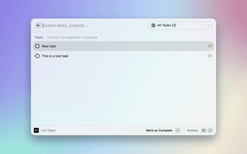
Task: Click the chevron arrow in the All Tasks dropdown
Action: [x=208, y=25]
